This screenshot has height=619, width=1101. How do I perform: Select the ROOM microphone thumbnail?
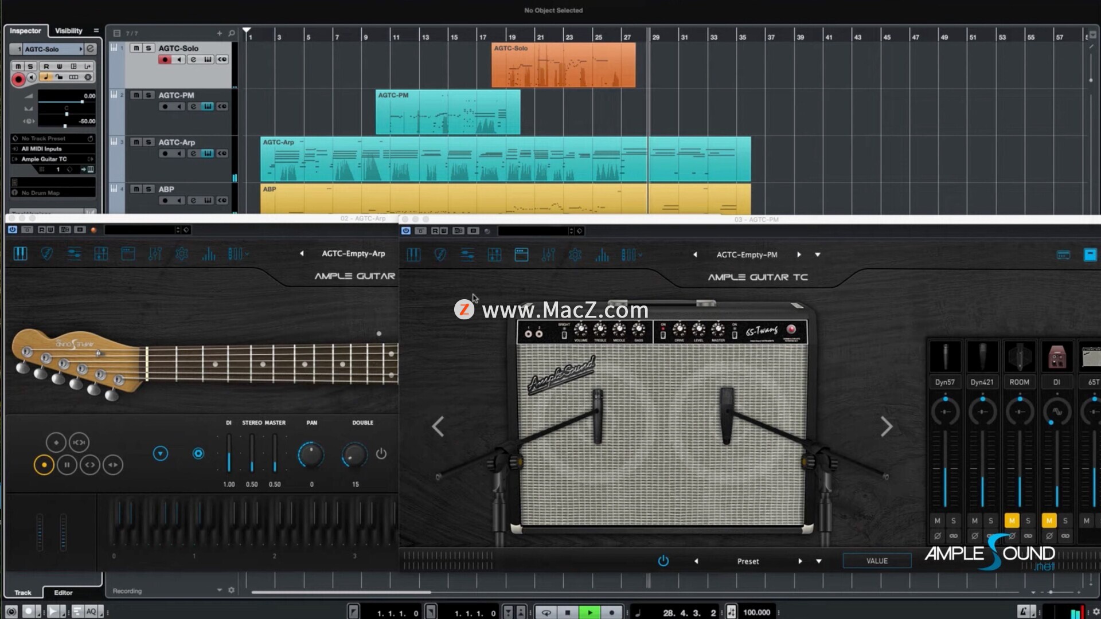1020,356
